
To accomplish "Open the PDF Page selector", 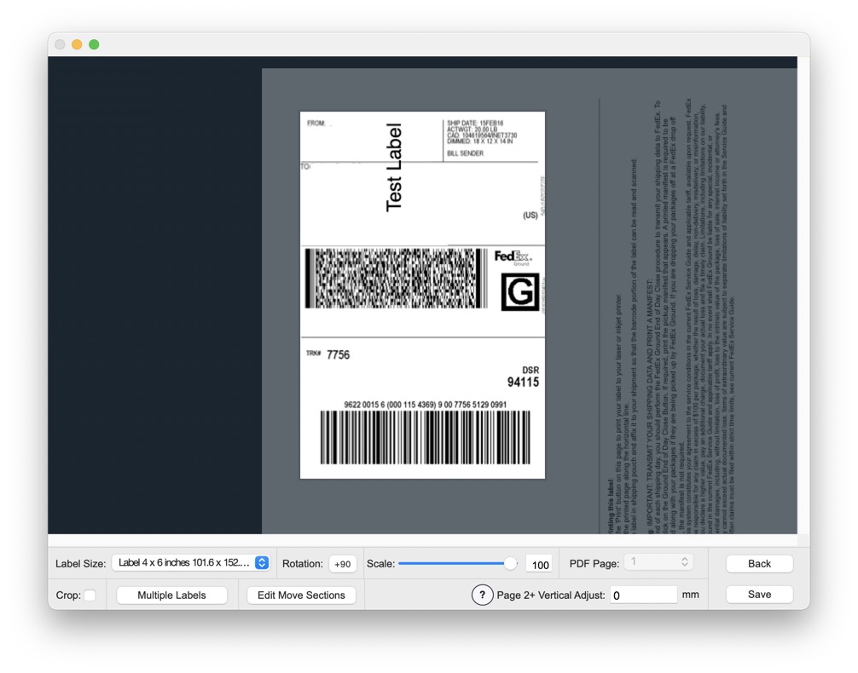I will coord(657,562).
